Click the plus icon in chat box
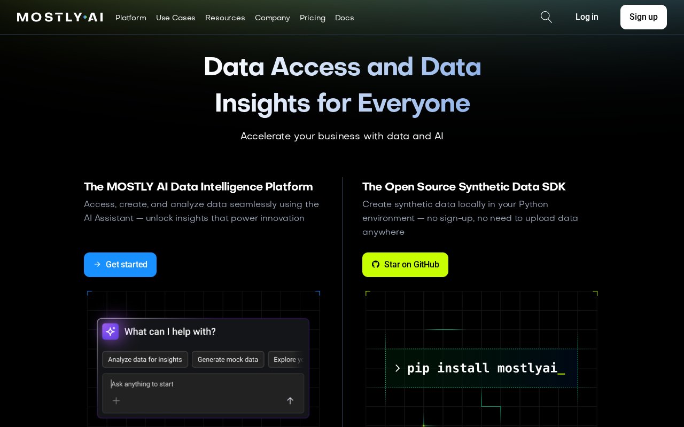This screenshot has height=427, width=684. coord(116,400)
